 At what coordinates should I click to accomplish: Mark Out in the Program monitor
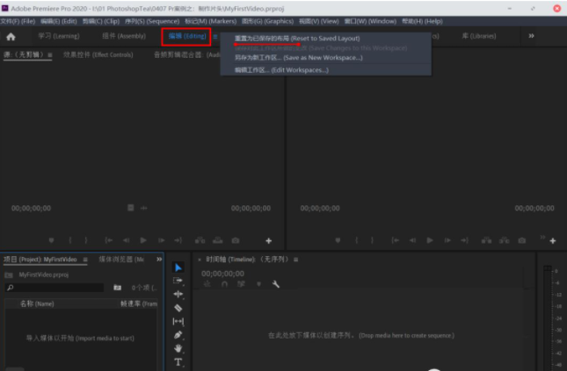point(373,240)
